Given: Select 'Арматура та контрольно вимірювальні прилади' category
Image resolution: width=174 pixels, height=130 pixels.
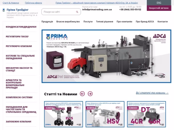Looking at the screenshot, I should [15, 84].
